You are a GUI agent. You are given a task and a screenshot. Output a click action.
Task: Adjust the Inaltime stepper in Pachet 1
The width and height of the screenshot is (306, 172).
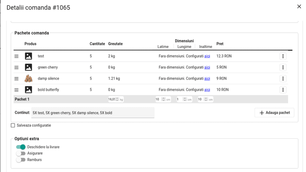pos(206,99)
